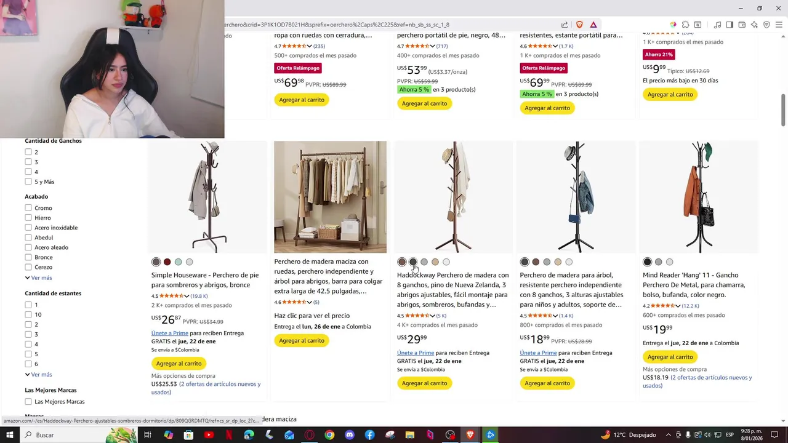Open the wooden clothes rack with wheels thumbnail
The width and height of the screenshot is (788, 443).
coord(330,197)
